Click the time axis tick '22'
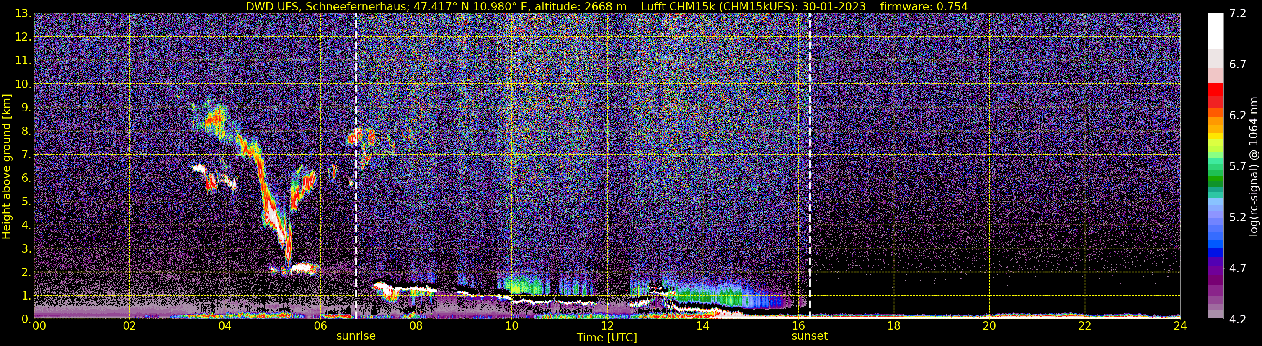This screenshot has height=346, width=1262. (x=1085, y=326)
